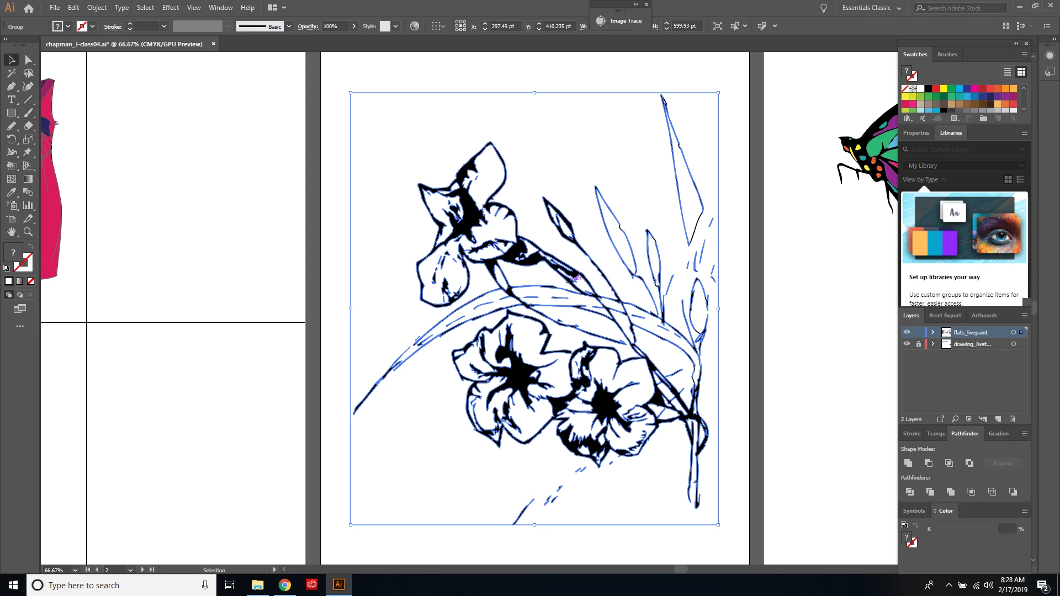Open the Effect menu

click(x=170, y=8)
